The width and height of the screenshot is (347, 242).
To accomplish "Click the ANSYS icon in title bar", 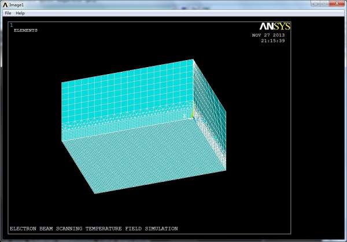I will click(x=6, y=5).
